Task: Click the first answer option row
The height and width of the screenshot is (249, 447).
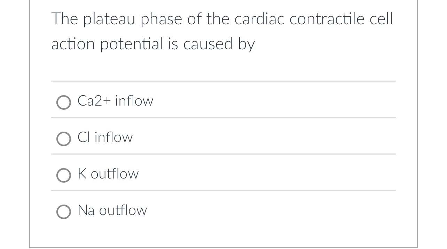Action: tap(223, 101)
